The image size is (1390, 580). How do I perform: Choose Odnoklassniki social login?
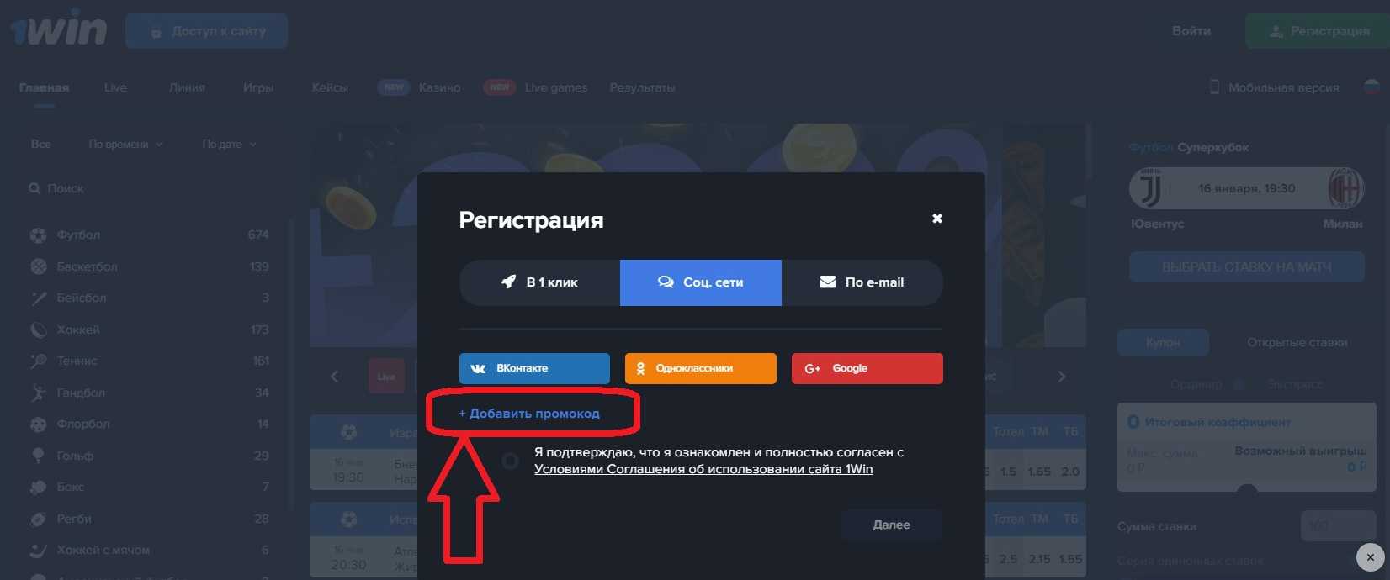click(700, 368)
